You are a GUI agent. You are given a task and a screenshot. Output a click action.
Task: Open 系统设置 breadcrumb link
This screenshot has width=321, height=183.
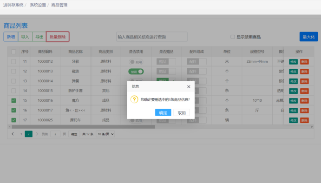[38, 5]
